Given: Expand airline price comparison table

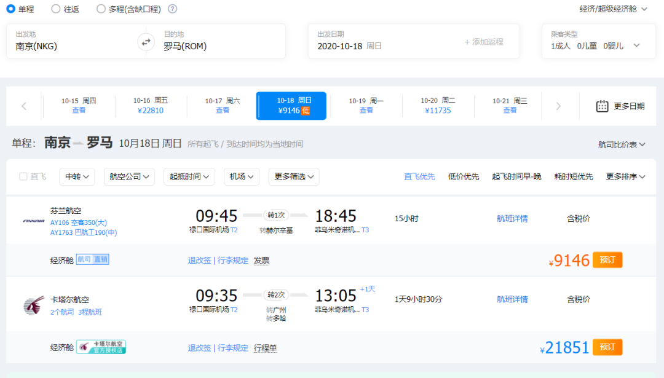Looking at the screenshot, I should click(x=622, y=144).
